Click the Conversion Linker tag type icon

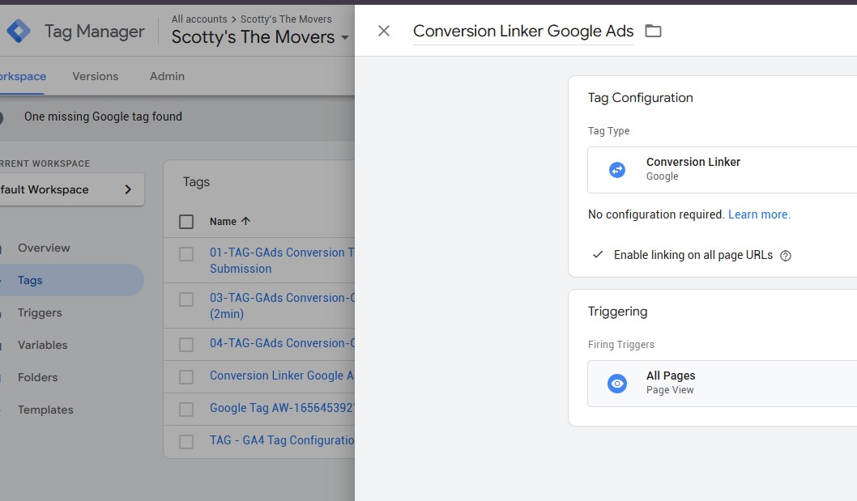pyautogui.click(x=617, y=170)
